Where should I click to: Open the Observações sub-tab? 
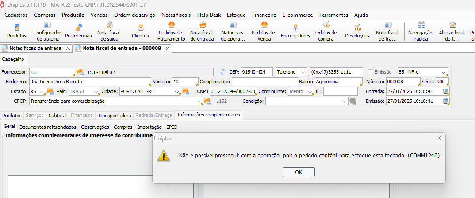[x=95, y=127]
